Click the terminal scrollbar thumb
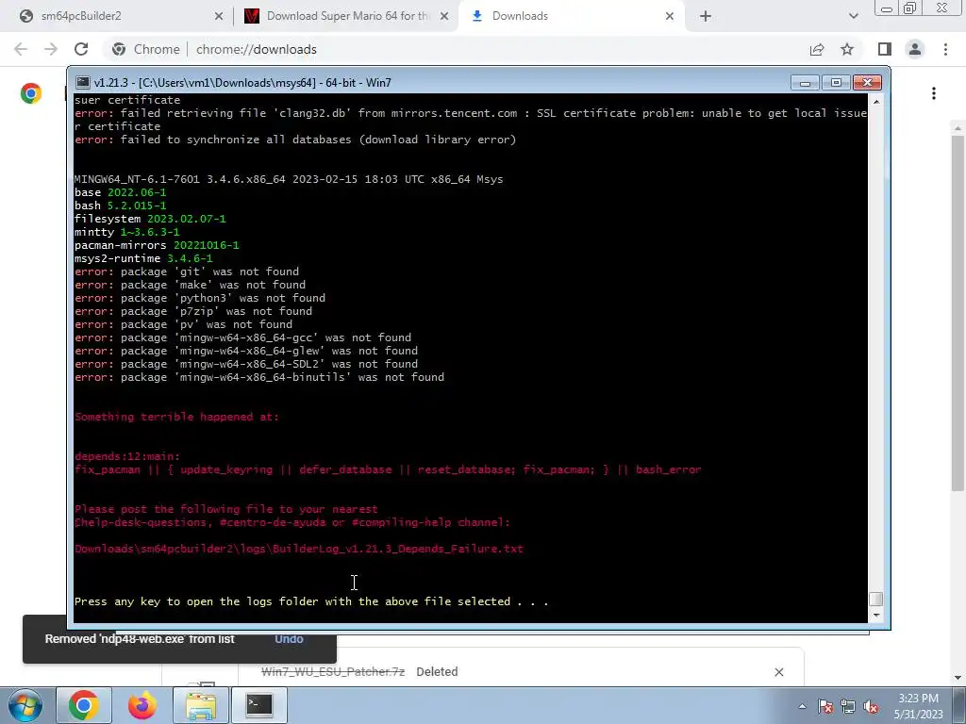This screenshot has height=724, width=966. pos(876,599)
